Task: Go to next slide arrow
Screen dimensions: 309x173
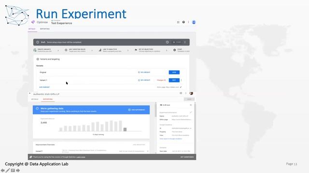Action: click(x=18, y=171)
